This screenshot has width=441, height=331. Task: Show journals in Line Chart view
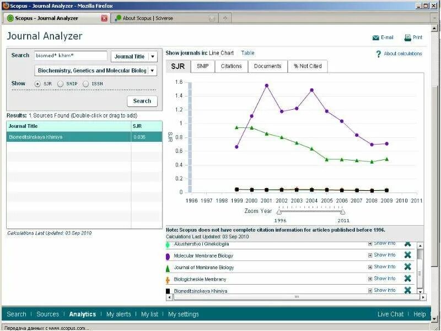pyautogui.click(x=221, y=53)
